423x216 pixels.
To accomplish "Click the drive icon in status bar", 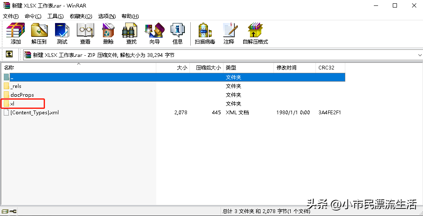I will (5, 211).
